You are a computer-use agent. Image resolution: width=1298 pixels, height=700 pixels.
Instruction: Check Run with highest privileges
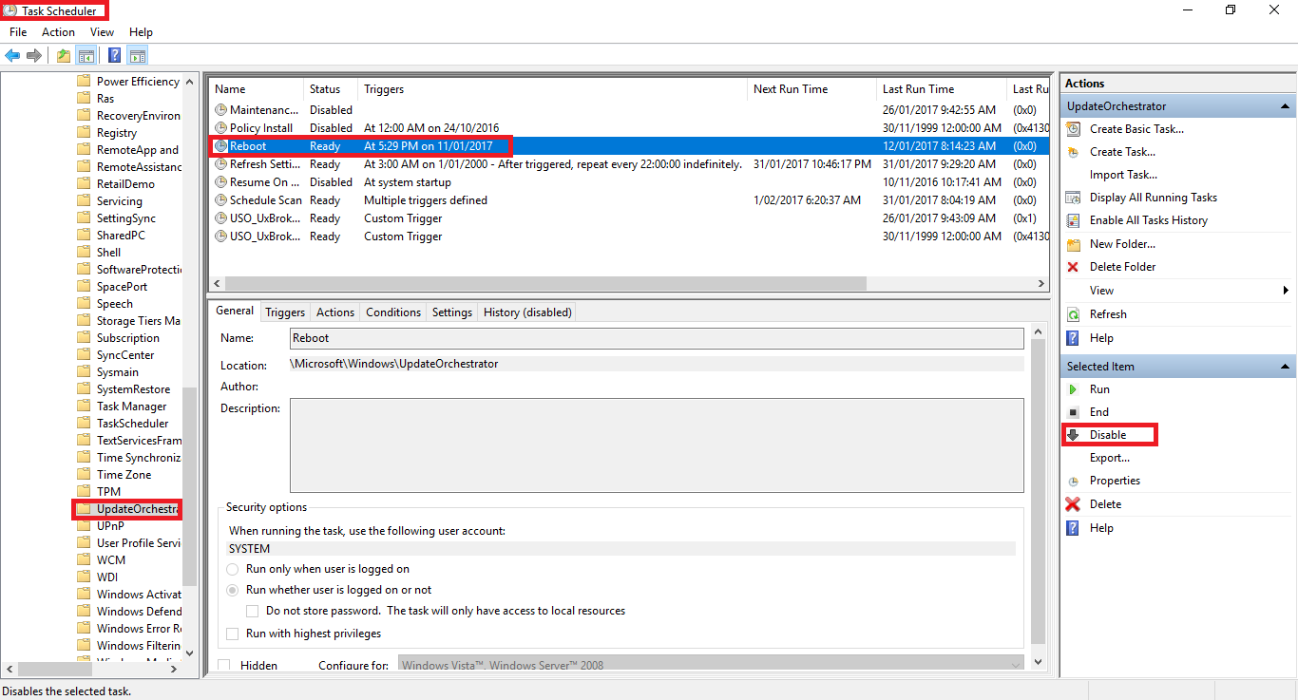tap(233, 634)
